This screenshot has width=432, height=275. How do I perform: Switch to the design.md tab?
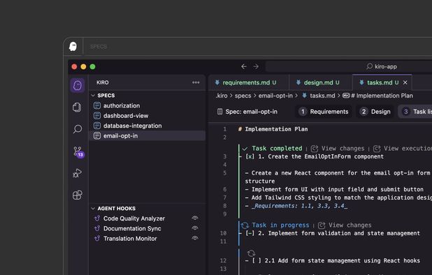click(322, 82)
